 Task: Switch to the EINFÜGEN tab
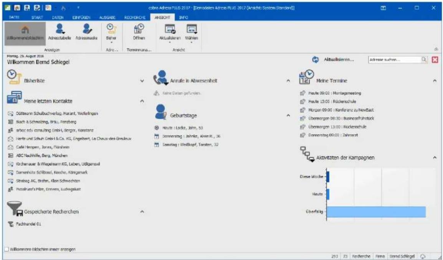[81, 18]
